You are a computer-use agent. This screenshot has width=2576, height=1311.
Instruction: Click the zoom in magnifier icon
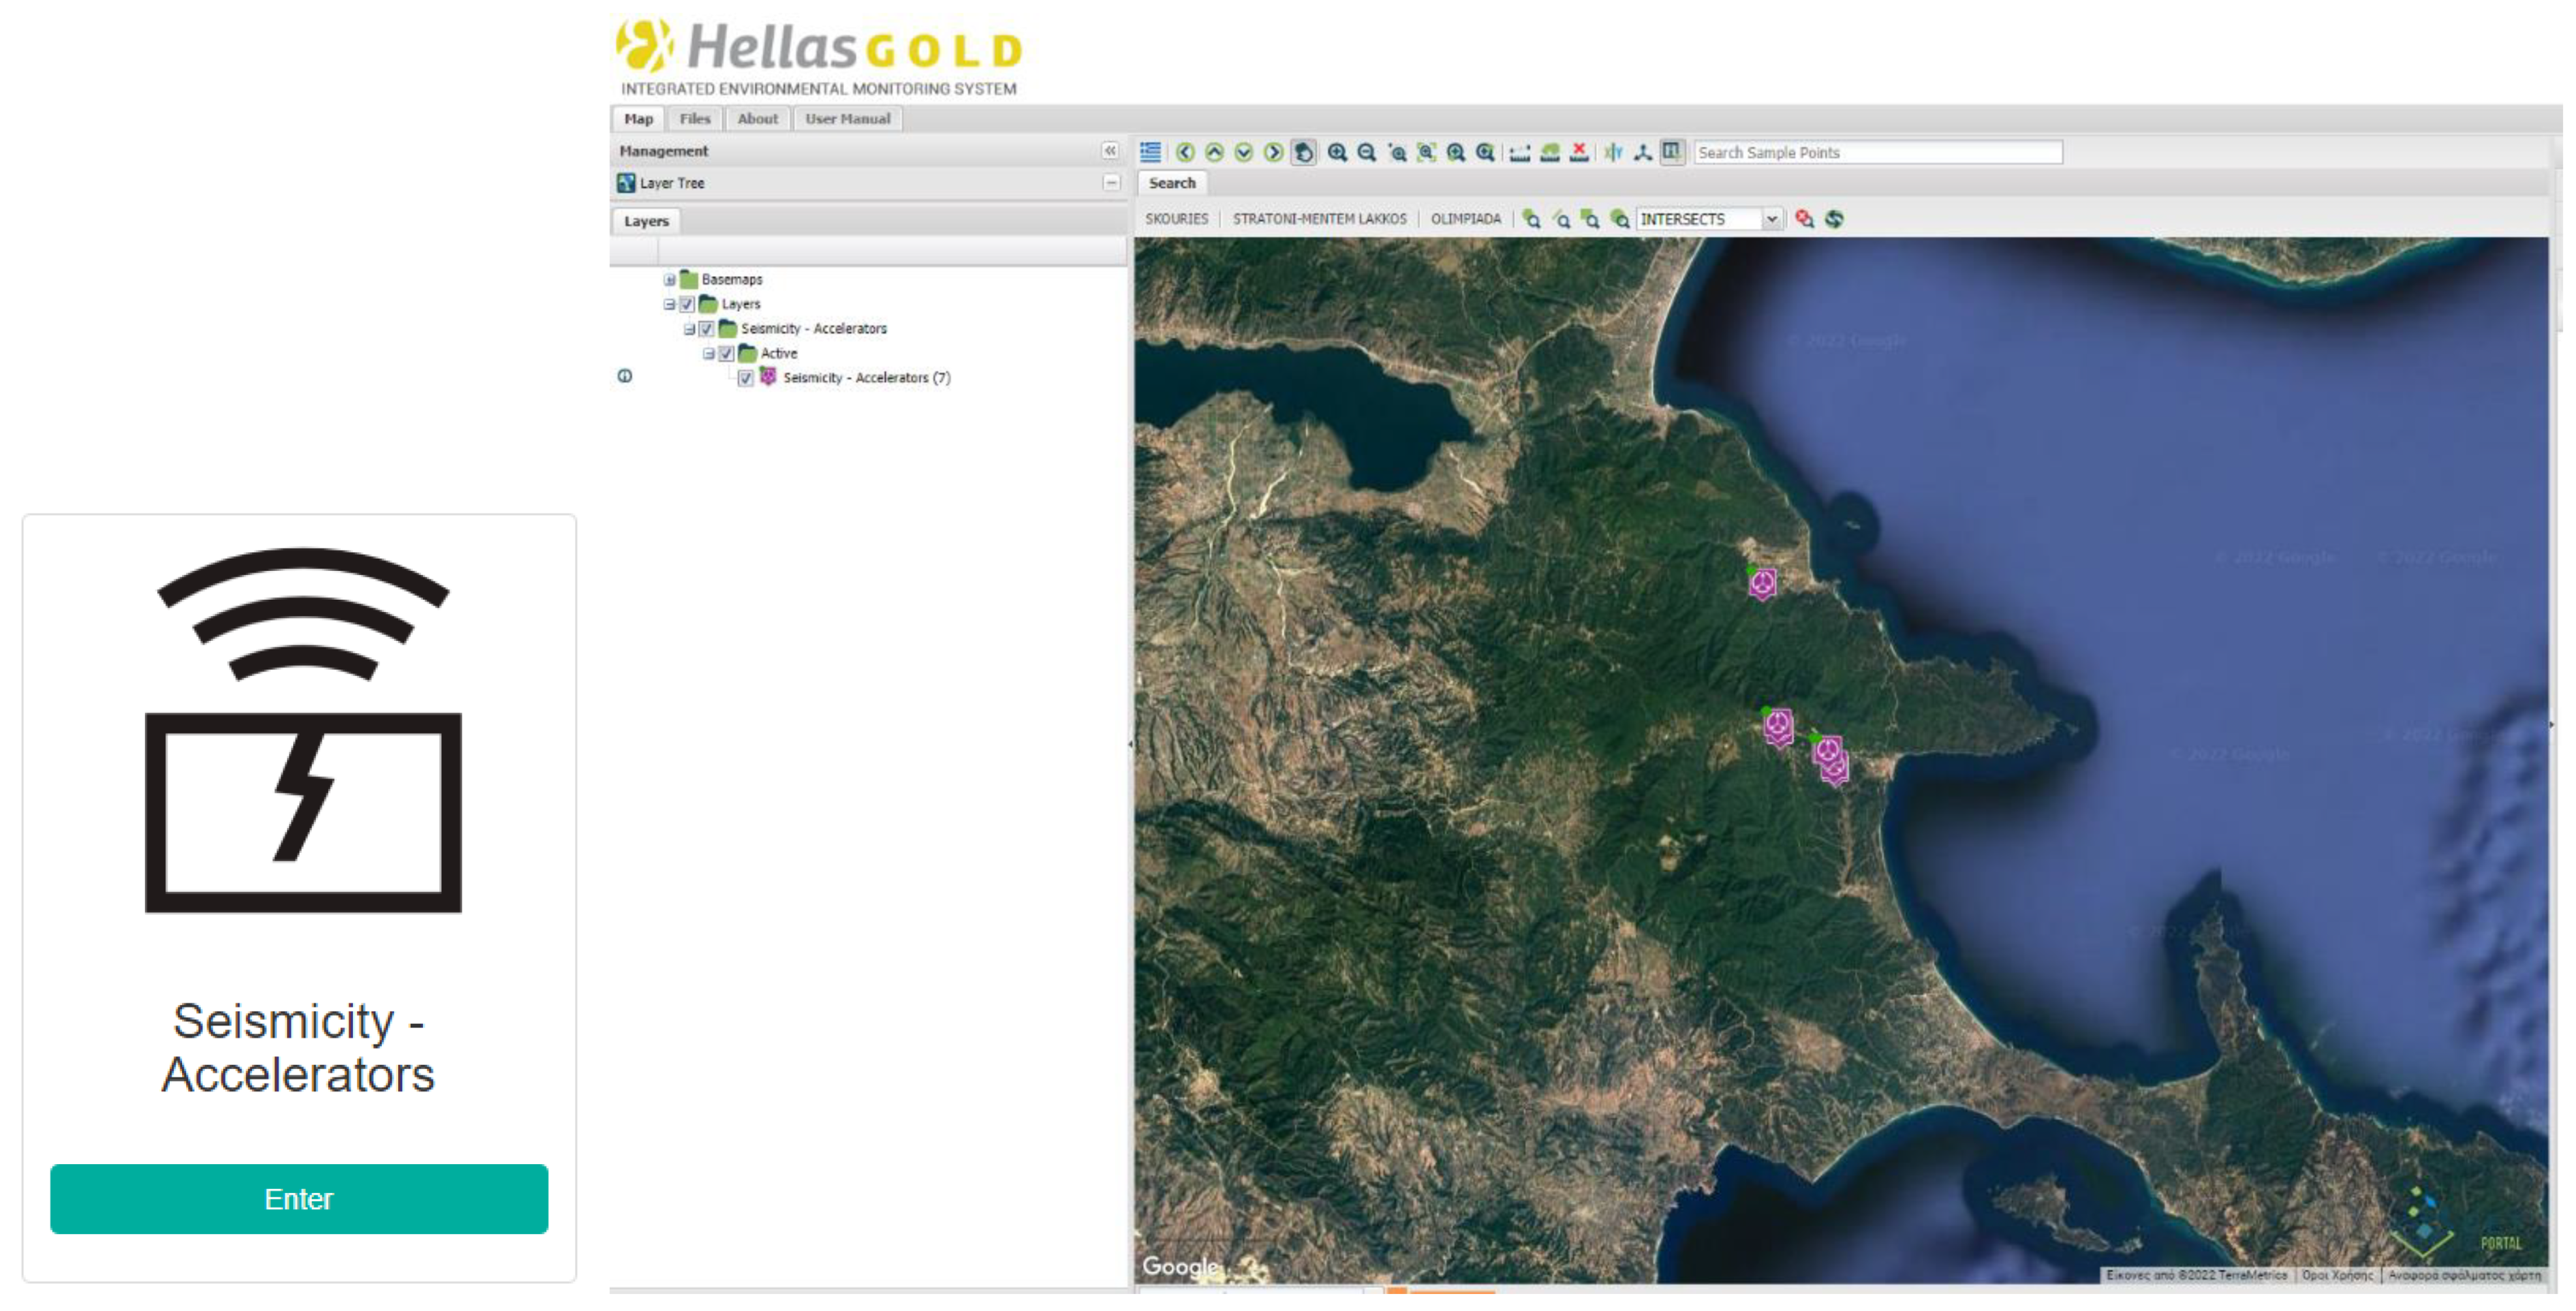click(1336, 152)
